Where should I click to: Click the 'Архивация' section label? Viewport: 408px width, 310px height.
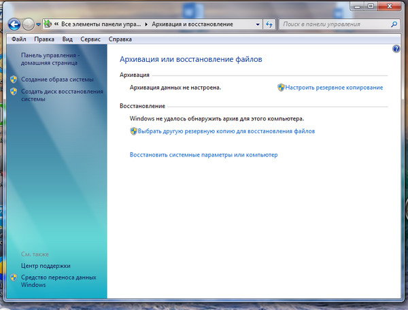click(135, 75)
